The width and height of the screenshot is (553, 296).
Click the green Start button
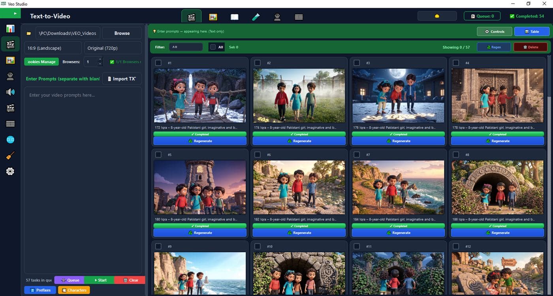pyautogui.click(x=99, y=280)
